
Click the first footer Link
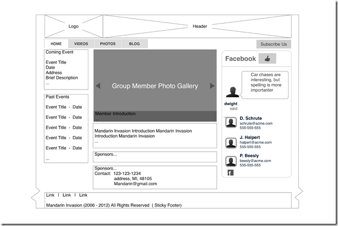pyautogui.click(x=50, y=195)
